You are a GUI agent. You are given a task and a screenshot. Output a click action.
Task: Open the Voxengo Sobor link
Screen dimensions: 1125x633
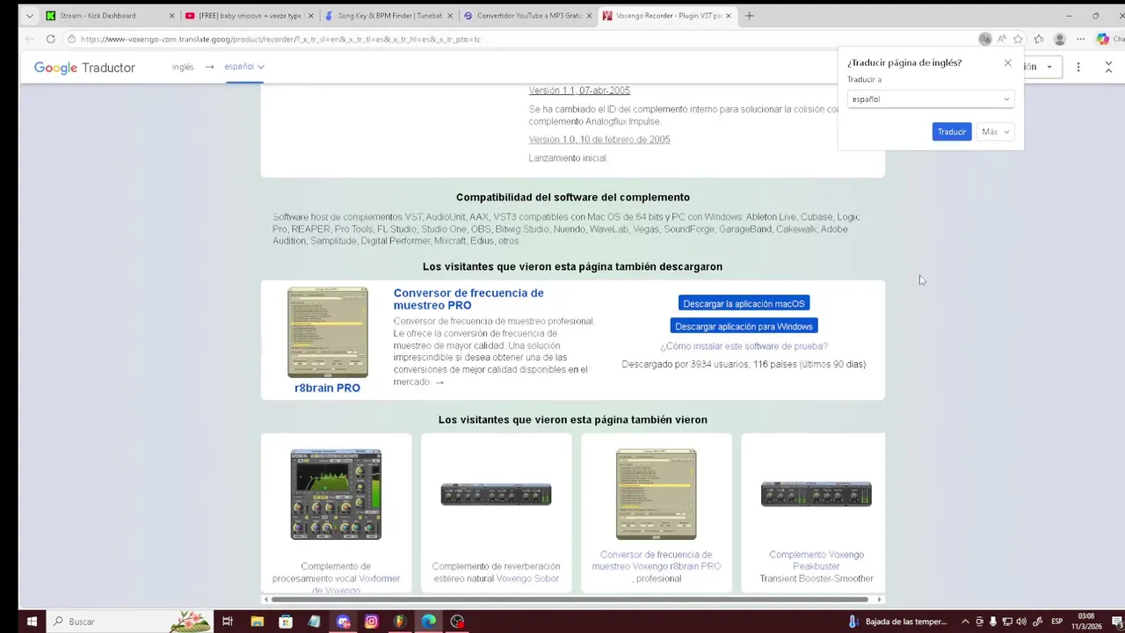[527, 578]
